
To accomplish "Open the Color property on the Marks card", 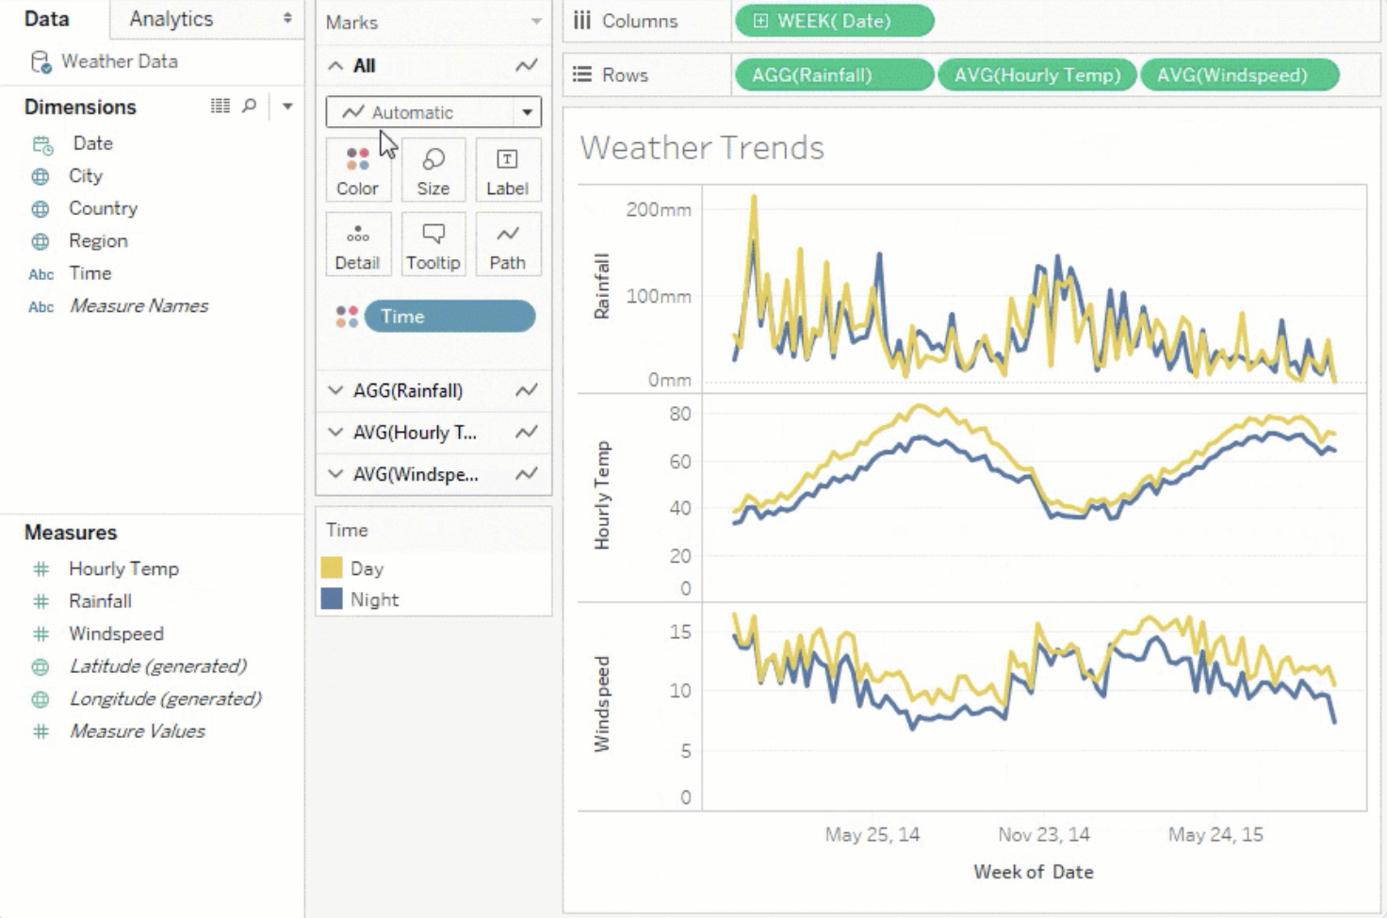I will point(357,171).
